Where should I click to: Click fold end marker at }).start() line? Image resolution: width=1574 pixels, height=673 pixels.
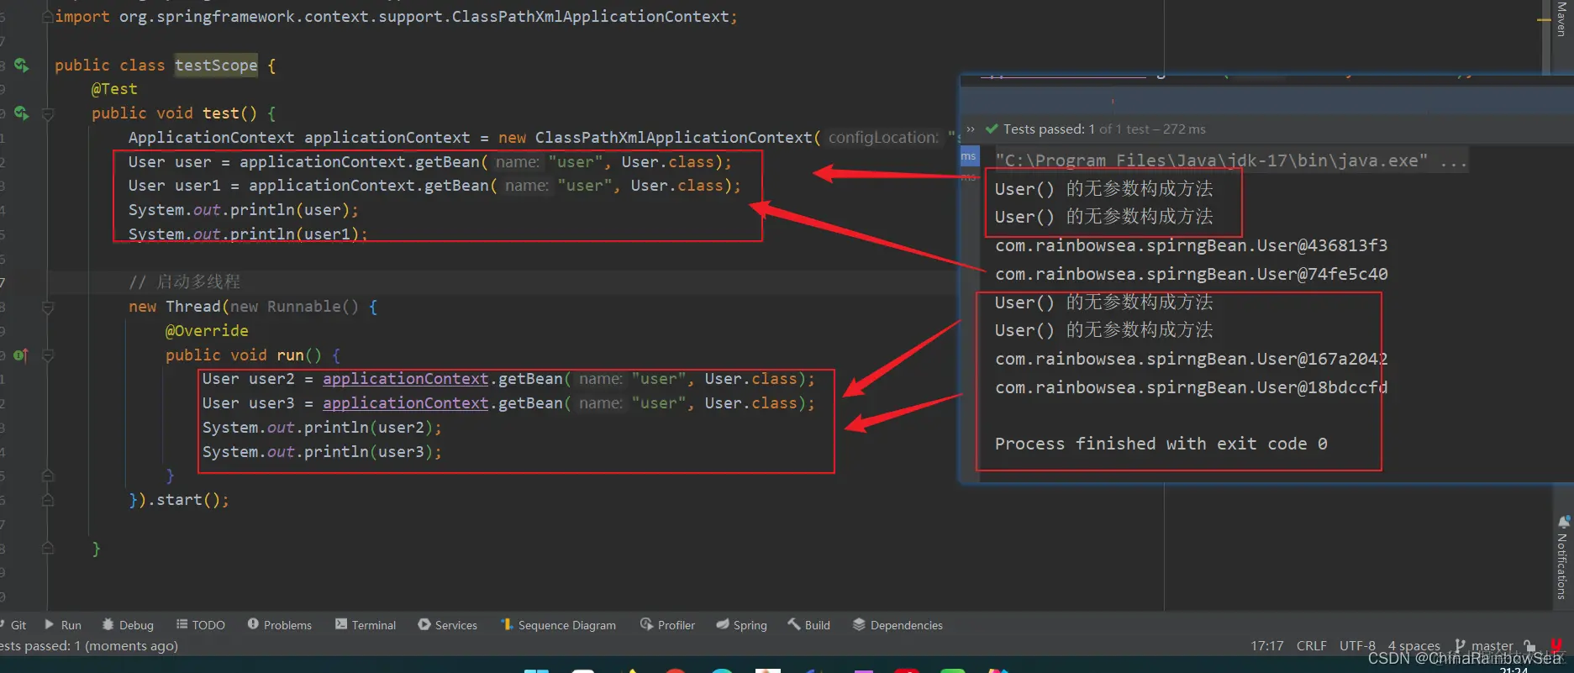click(x=48, y=501)
